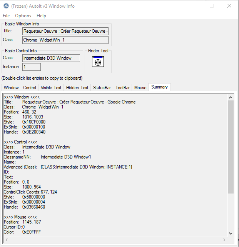Click the Class field showing Chrome_WidgetWin_1
The image size is (239, 247).
(65, 40)
